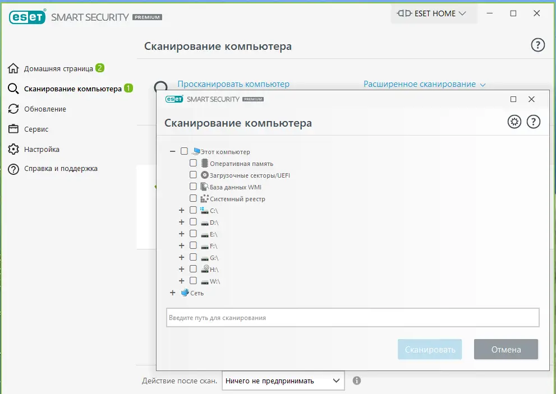Open the dialog's scan settings gear
This screenshot has height=394, width=556.
click(x=514, y=122)
